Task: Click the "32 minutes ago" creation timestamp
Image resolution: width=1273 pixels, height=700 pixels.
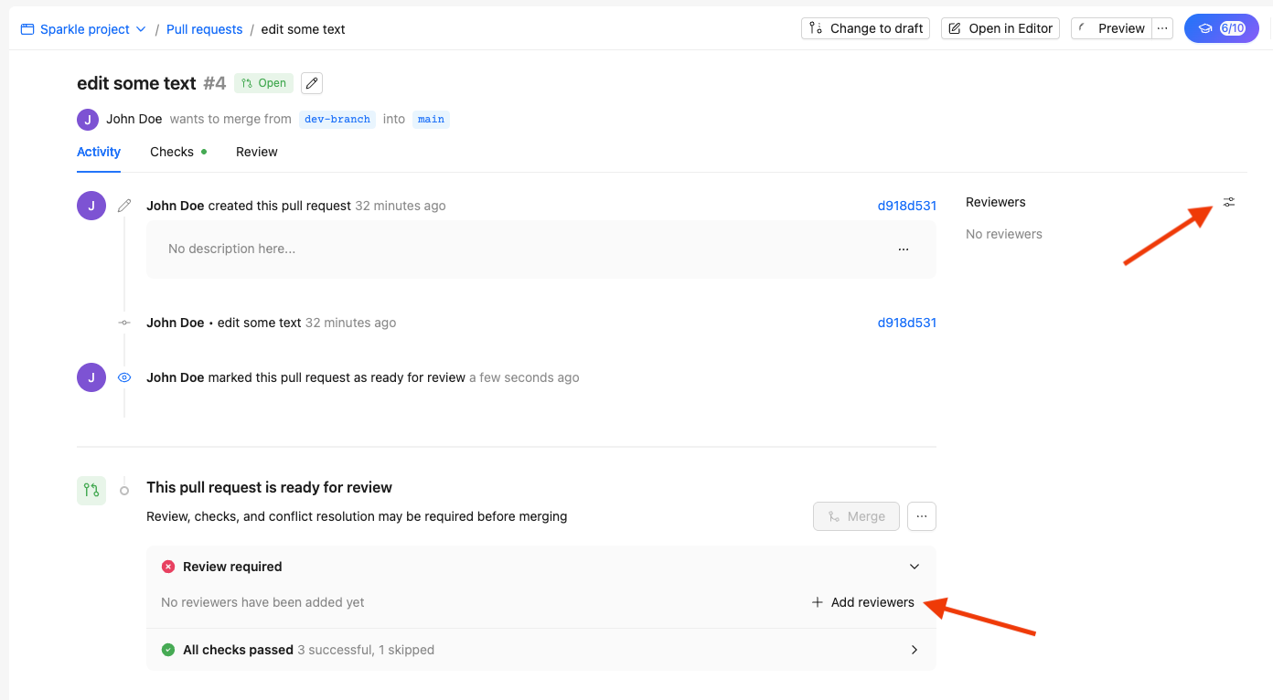Action: coord(401,206)
